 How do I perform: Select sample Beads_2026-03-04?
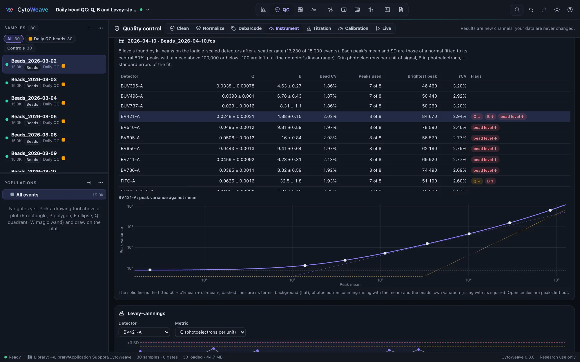click(54, 101)
